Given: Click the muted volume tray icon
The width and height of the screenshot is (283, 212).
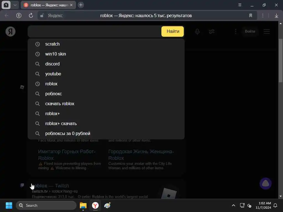Looking at the screenshot, I should pos(249,205).
